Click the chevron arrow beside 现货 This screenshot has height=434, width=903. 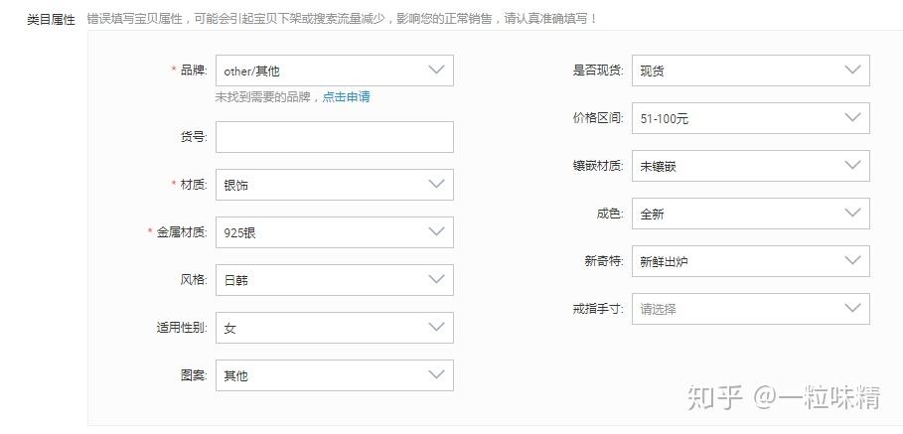[x=852, y=71]
